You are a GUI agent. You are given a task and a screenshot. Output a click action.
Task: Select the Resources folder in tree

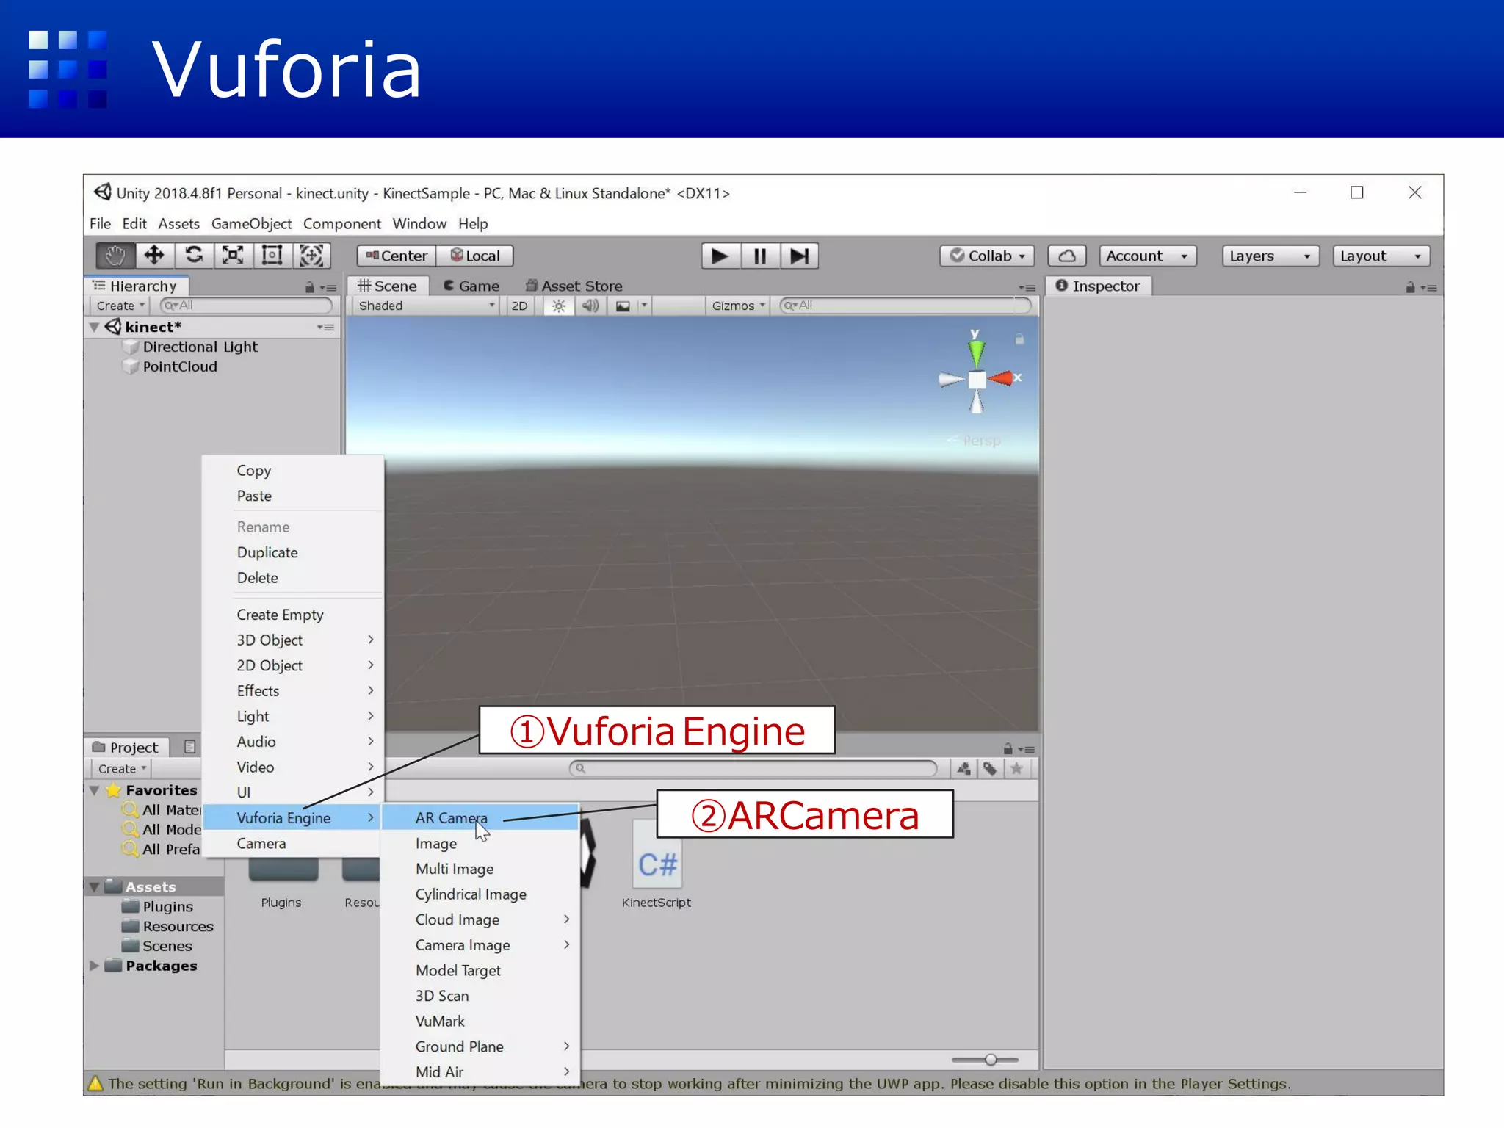tap(178, 927)
